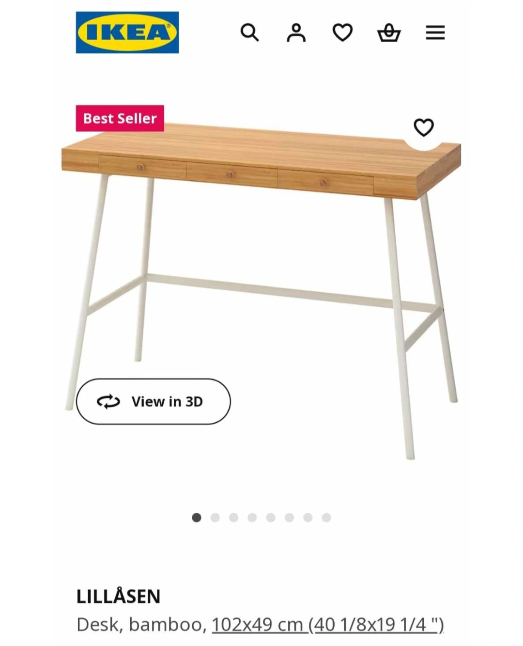This screenshot has width=523, height=646.
Task: Select the first carousel dot
Action: click(x=197, y=518)
